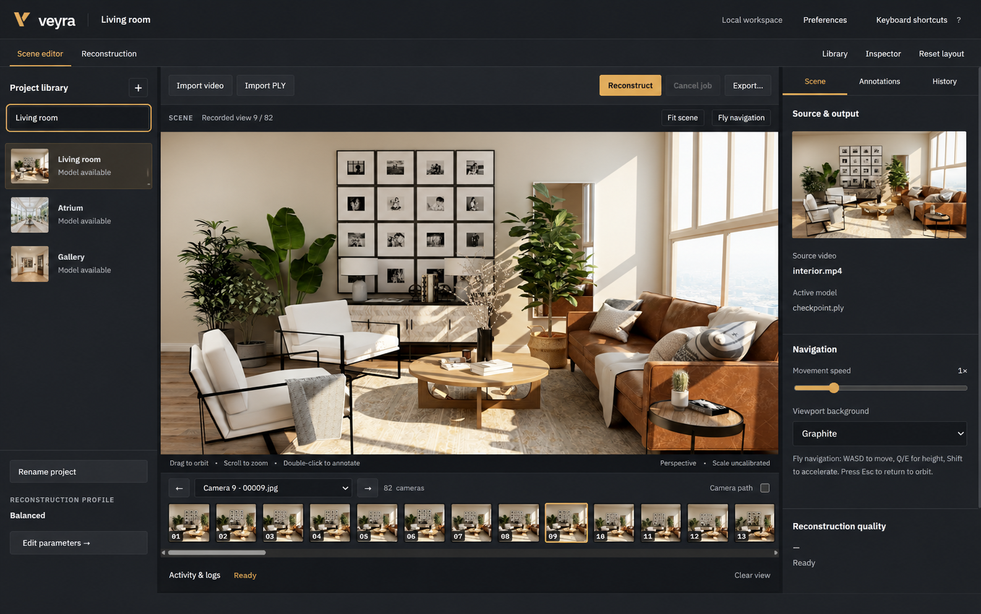Open the Export... dialog

[748, 85]
